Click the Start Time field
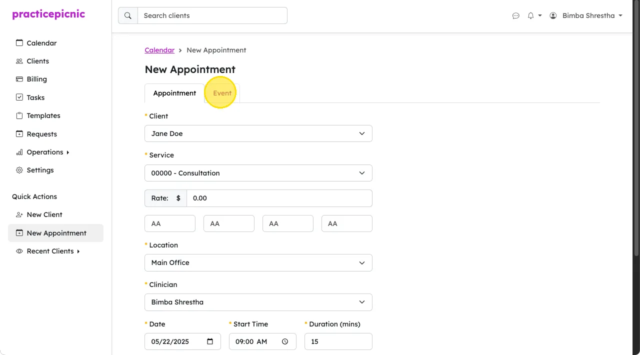 click(x=262, y=341)
